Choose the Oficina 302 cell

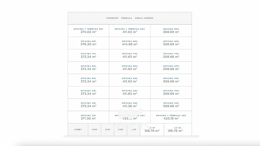(130, 105)
